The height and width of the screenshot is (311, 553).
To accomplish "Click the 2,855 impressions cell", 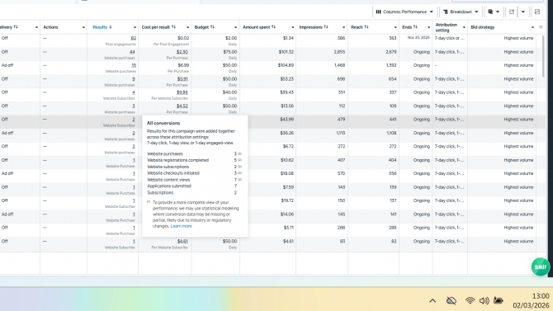I will 339,52.
